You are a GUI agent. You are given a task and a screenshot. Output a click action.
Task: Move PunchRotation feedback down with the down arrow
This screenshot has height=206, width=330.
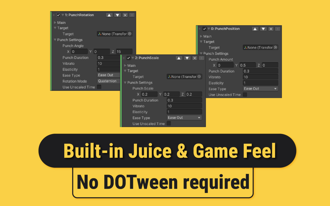click(x=117, y=15)
